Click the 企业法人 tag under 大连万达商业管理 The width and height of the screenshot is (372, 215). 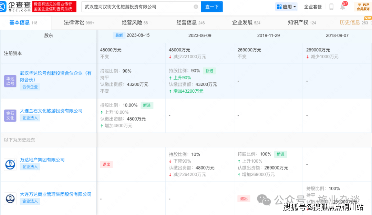pyautogui.click(x=30, y=201)
